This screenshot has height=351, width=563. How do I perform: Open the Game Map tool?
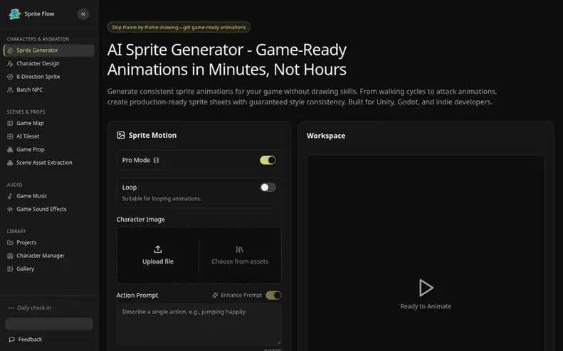[49, 124]
